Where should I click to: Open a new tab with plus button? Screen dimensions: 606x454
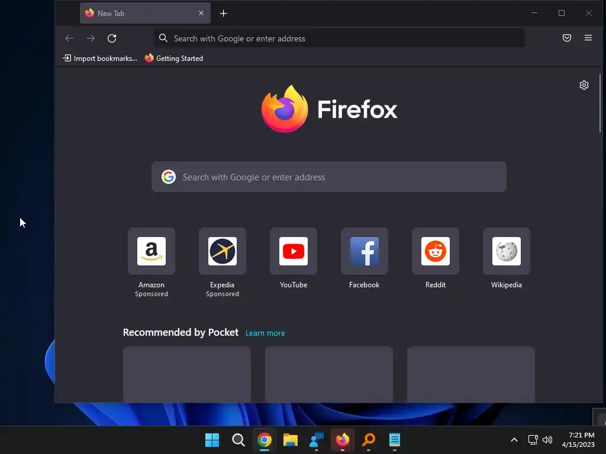pos(223,13)
